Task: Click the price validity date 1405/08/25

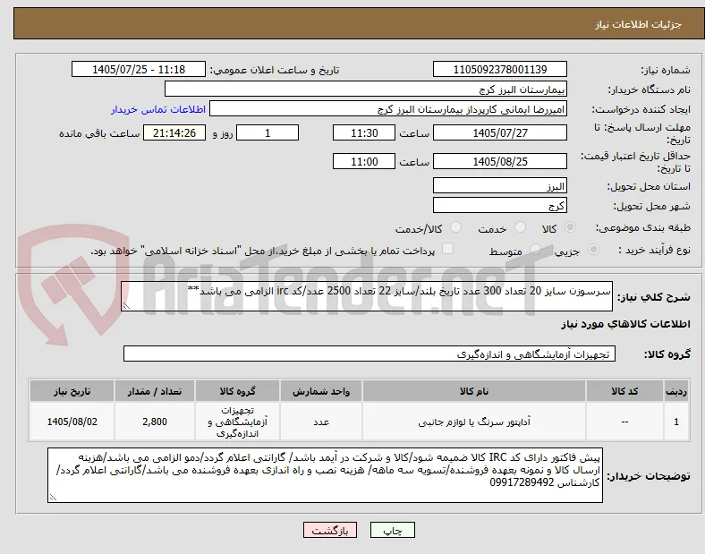Action: tap(500, 161)
